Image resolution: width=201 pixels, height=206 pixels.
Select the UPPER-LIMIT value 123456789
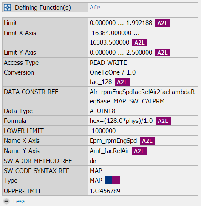tap(105, 191)
